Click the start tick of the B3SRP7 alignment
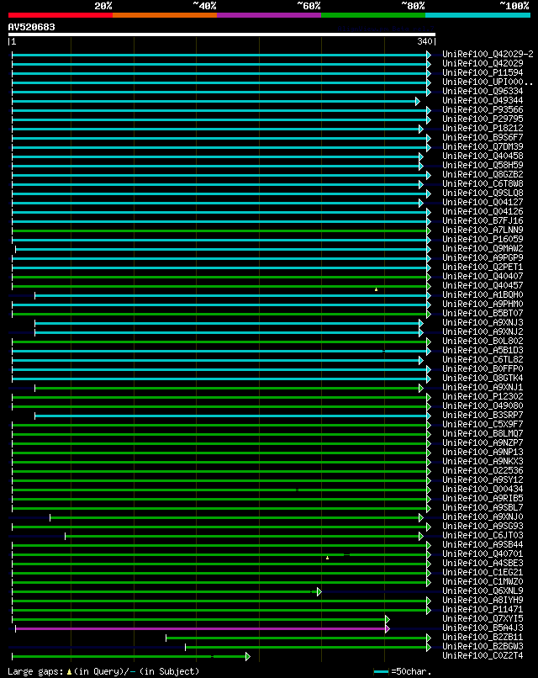The image size is (538, 678). [x=35, y=416]
